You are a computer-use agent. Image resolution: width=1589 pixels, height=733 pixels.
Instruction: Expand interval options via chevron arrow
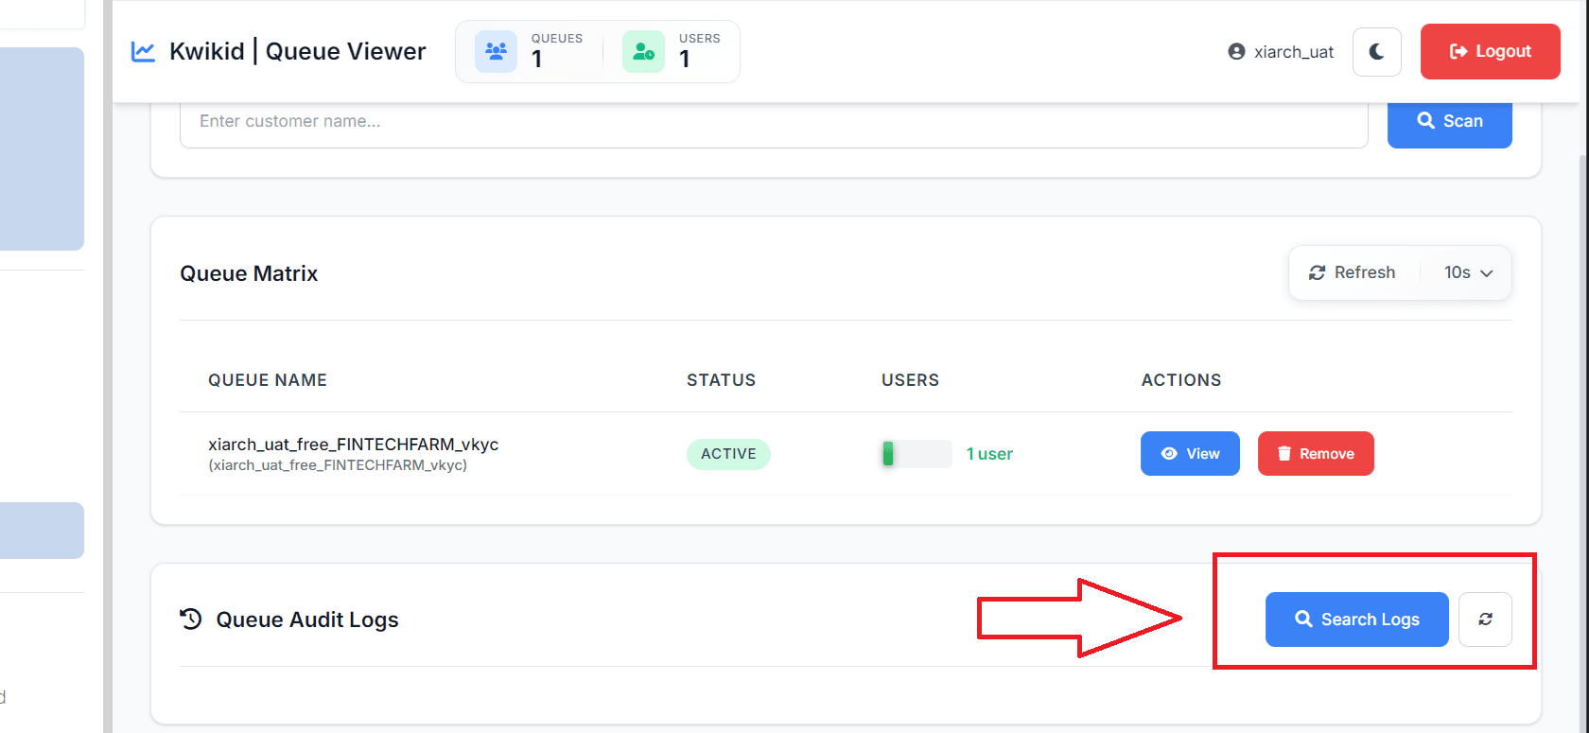pos(1487,273)
